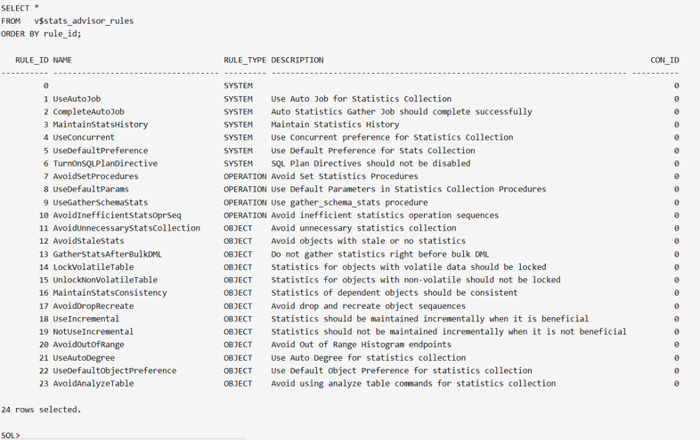Click the "ORDER BY rule_id;" query line

[41, 34]
